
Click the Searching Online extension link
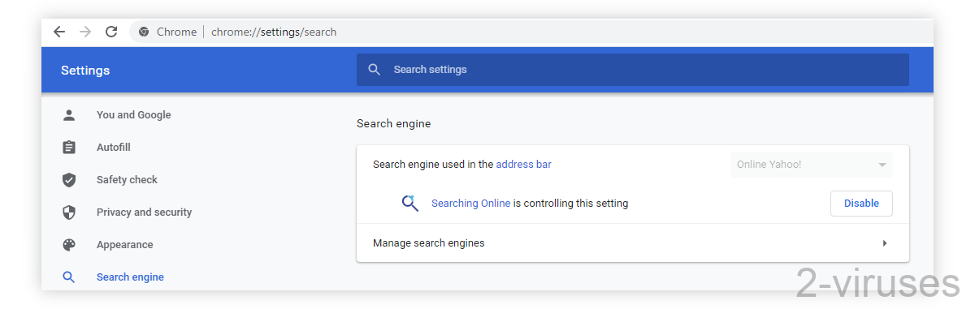pyautogui.click(x=471, y=204)
